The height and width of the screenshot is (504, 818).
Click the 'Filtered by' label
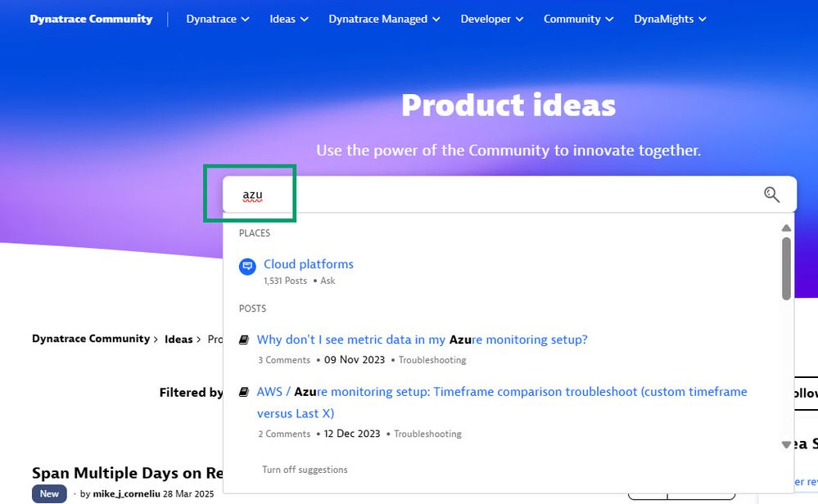click(x=191, y=393)
